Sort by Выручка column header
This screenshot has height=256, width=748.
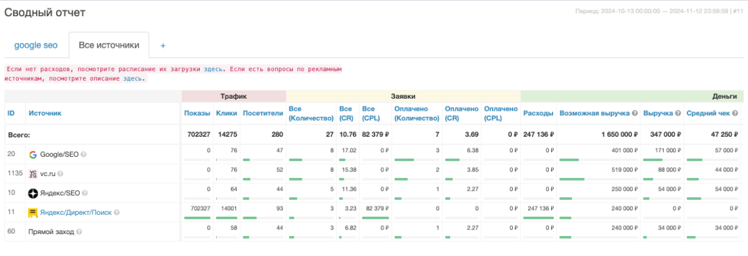tap(658, 113)
